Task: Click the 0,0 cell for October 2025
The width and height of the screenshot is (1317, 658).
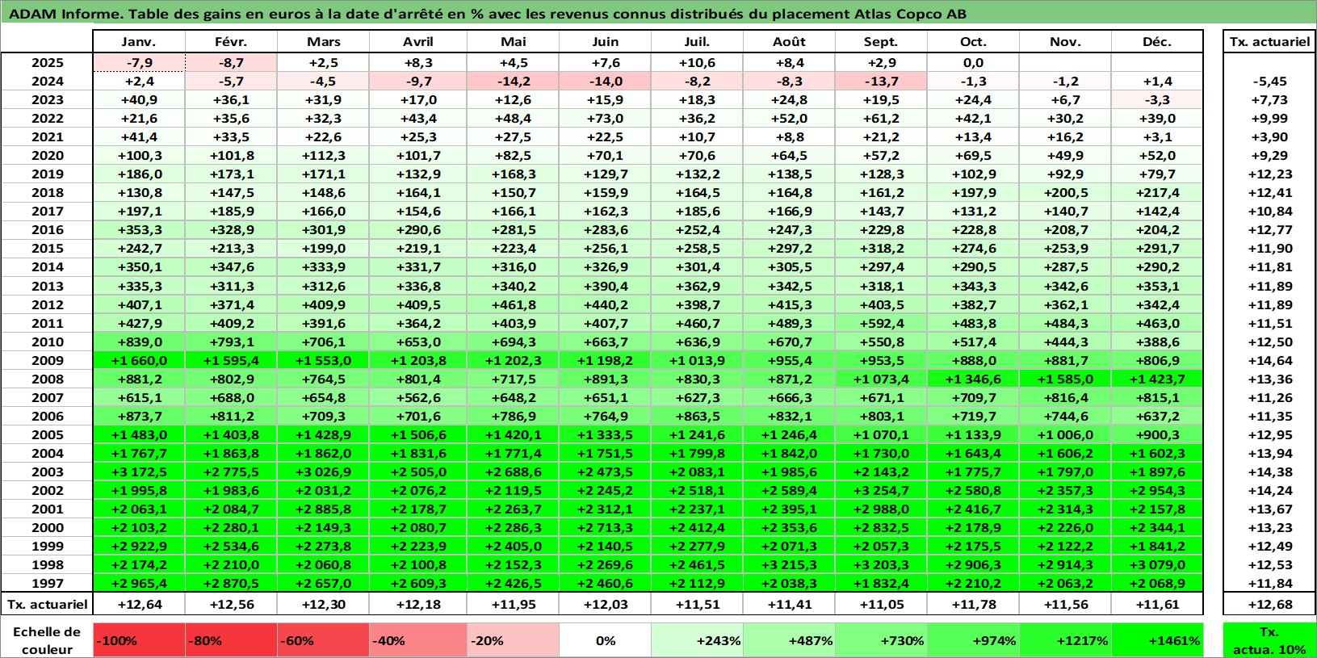Action: pyautogui.click(x=973, y=62)
